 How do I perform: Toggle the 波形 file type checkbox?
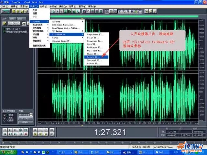(4, 115)
